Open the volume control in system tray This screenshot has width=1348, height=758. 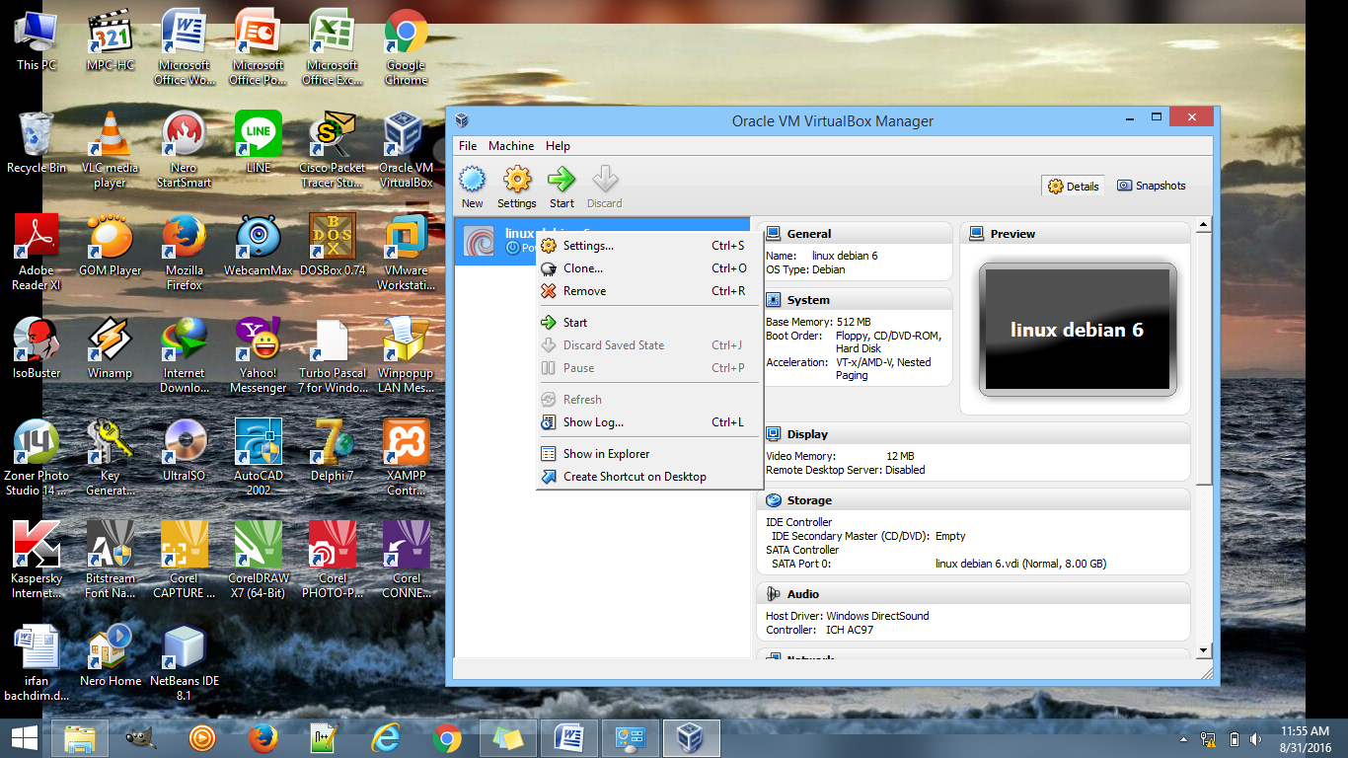(x=1256, y=739)
